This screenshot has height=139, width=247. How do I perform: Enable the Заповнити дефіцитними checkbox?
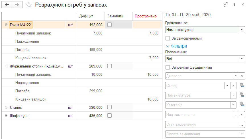coord(168,68)
